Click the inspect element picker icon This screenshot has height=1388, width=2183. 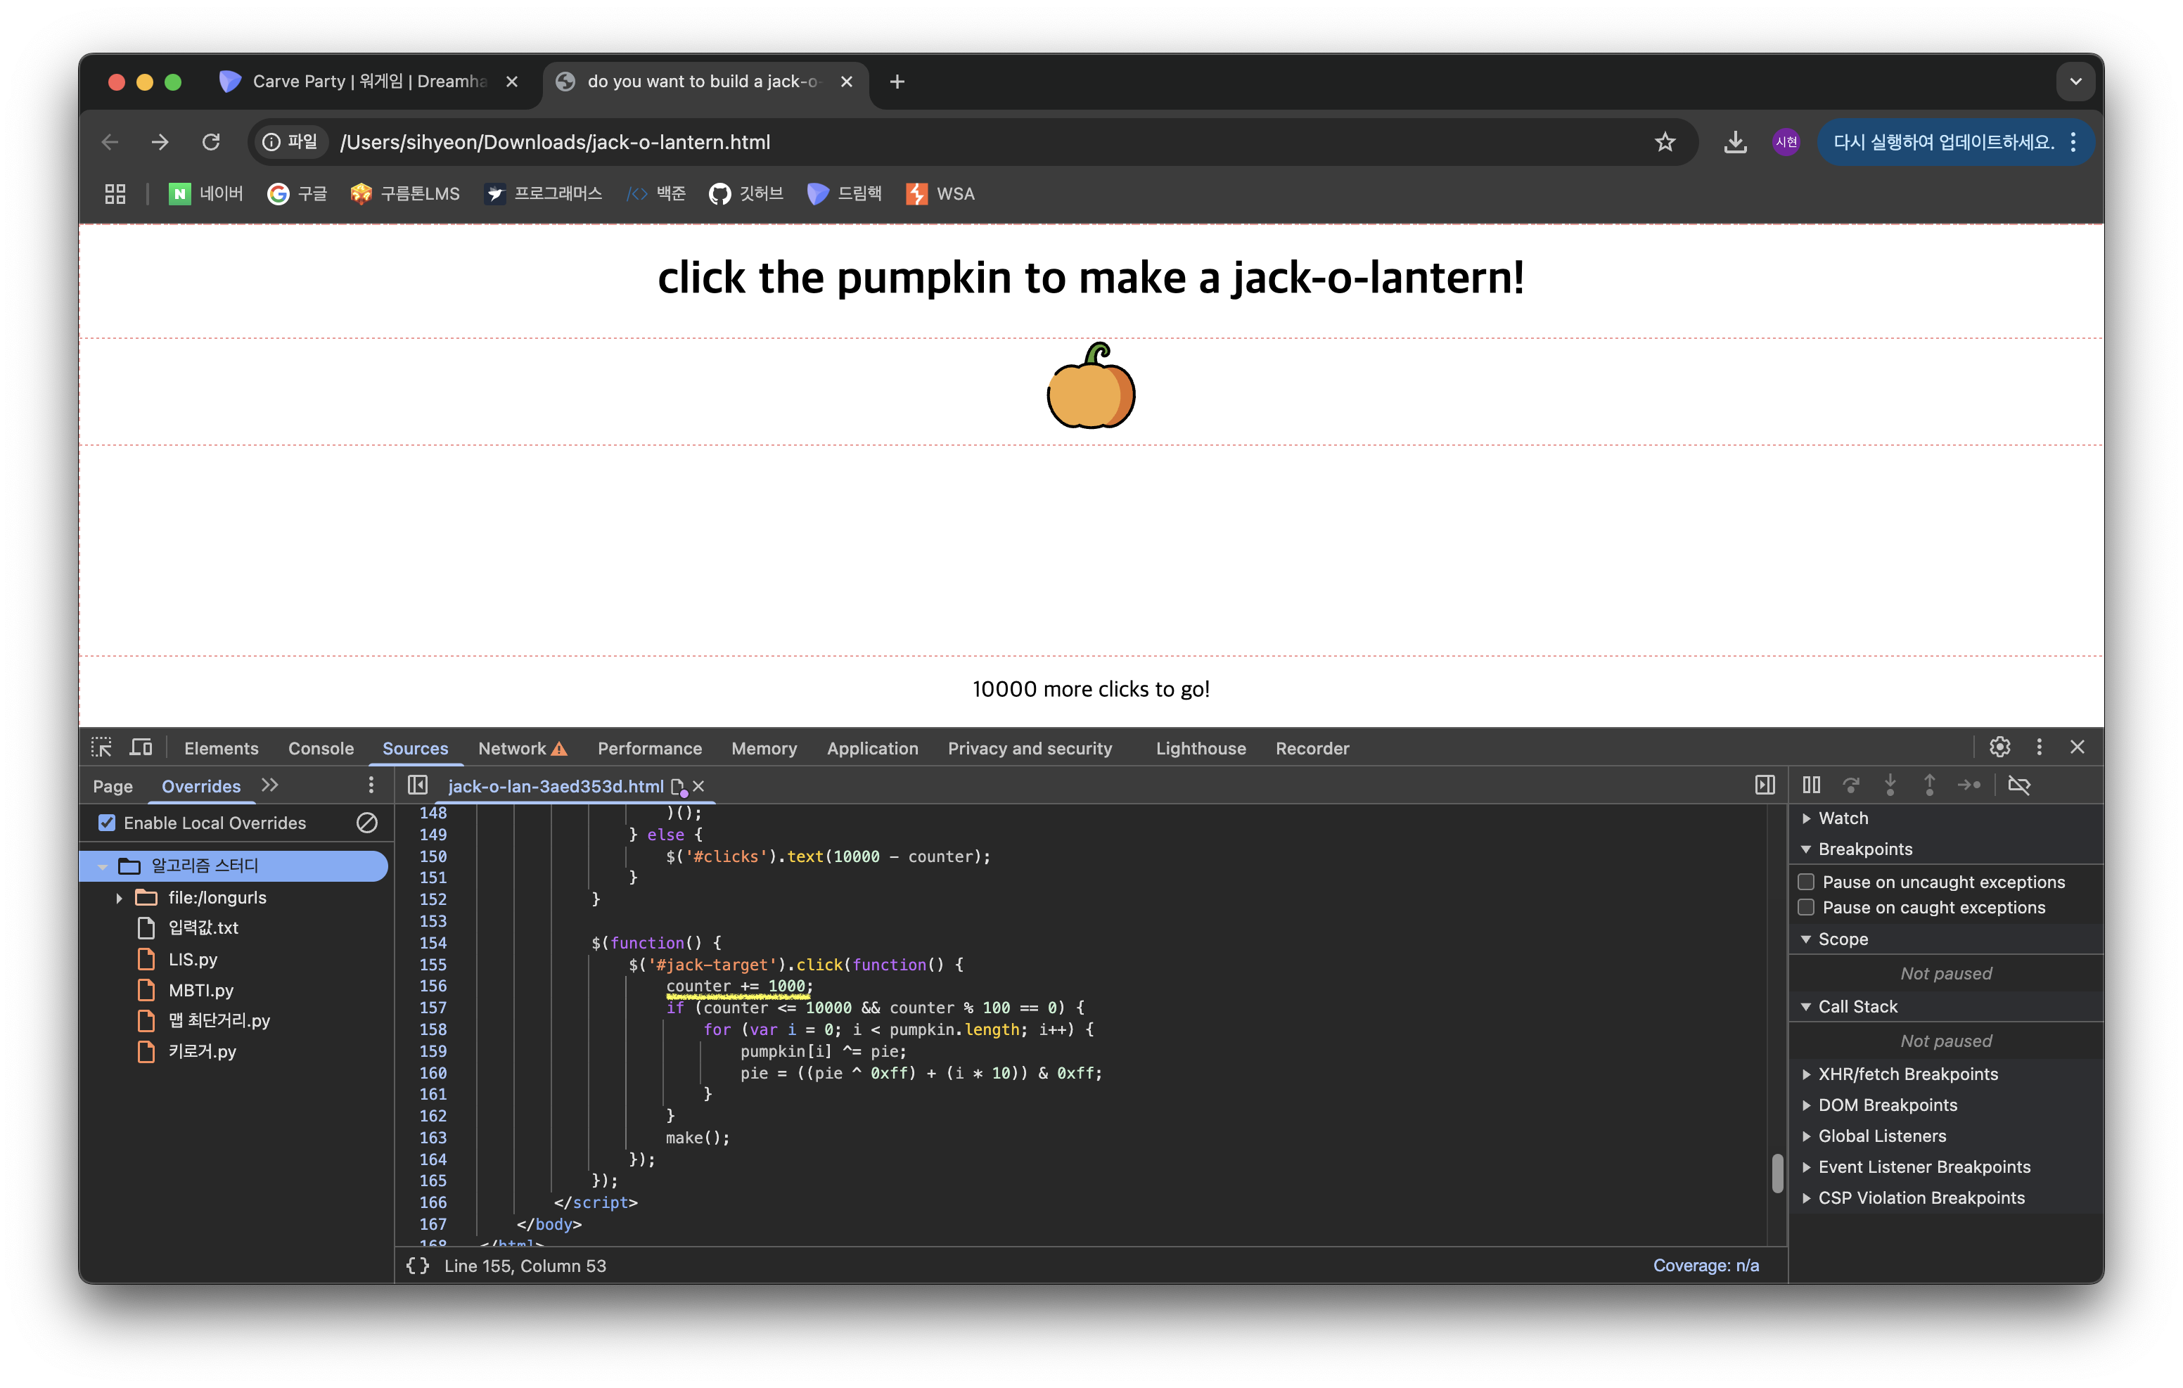point(101,747)
